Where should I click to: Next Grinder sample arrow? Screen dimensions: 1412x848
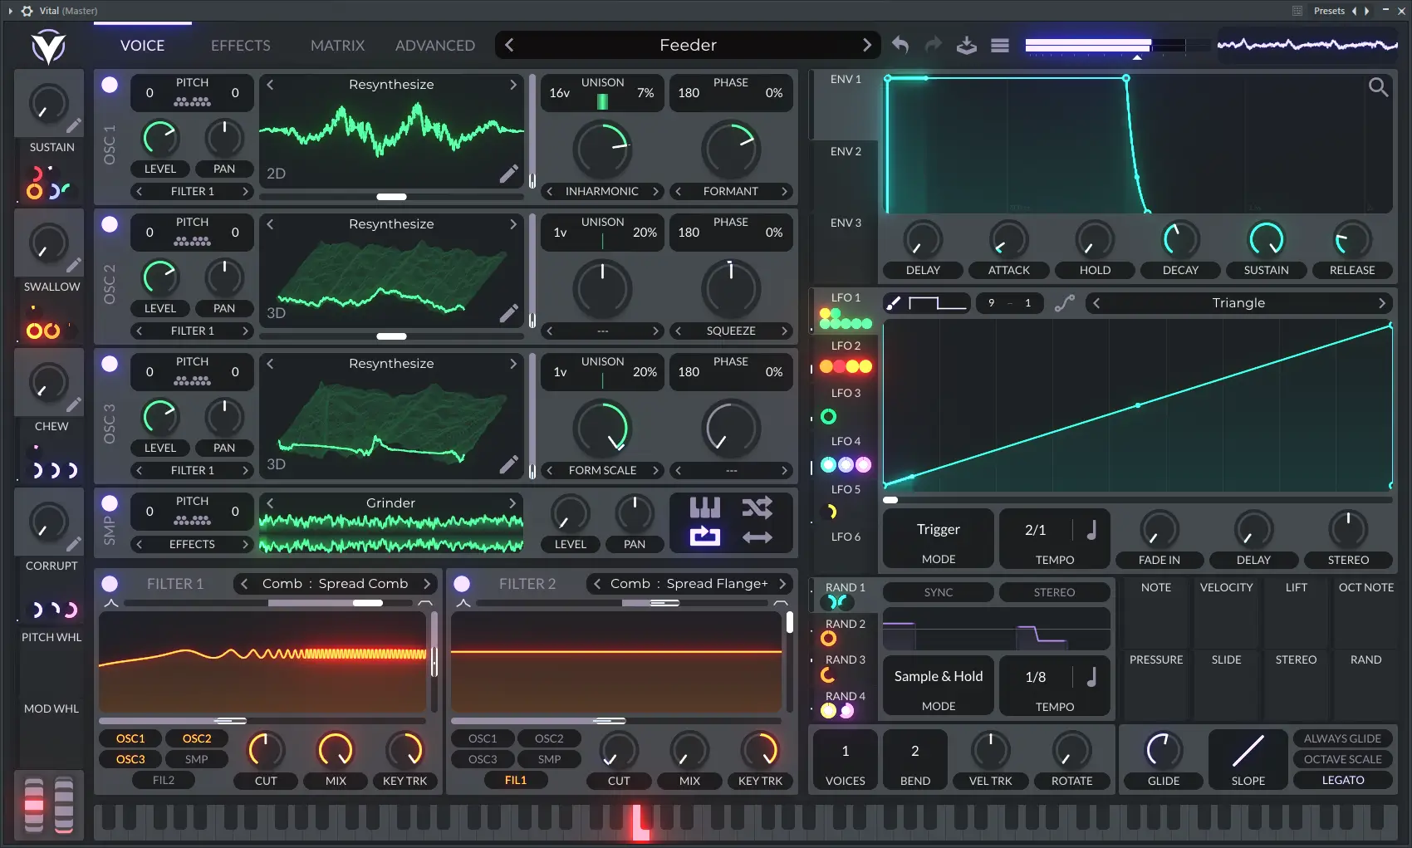(512, 503)
